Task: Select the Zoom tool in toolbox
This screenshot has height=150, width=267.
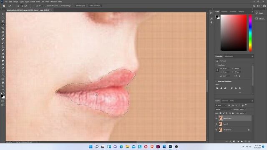Action: tap(3, 86)
